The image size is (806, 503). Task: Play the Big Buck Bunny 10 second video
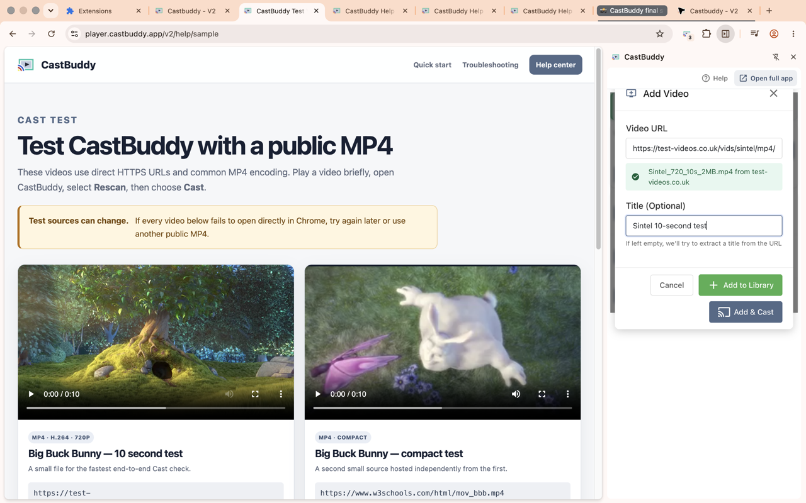point(31,394)
